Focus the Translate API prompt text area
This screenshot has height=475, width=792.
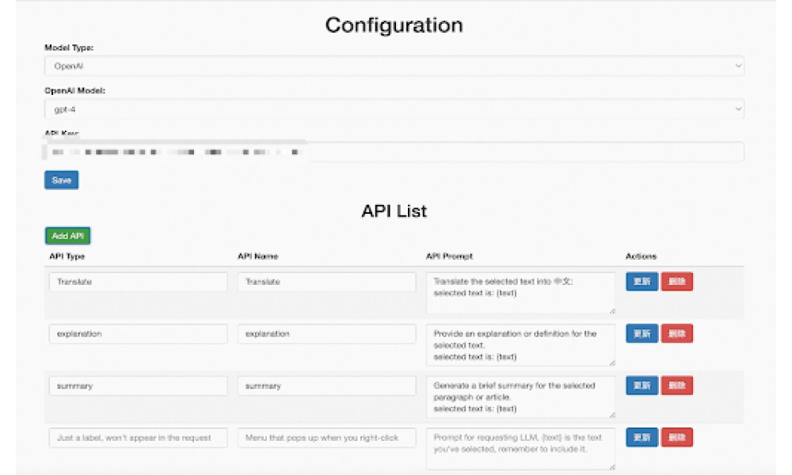tap(520, 293)
